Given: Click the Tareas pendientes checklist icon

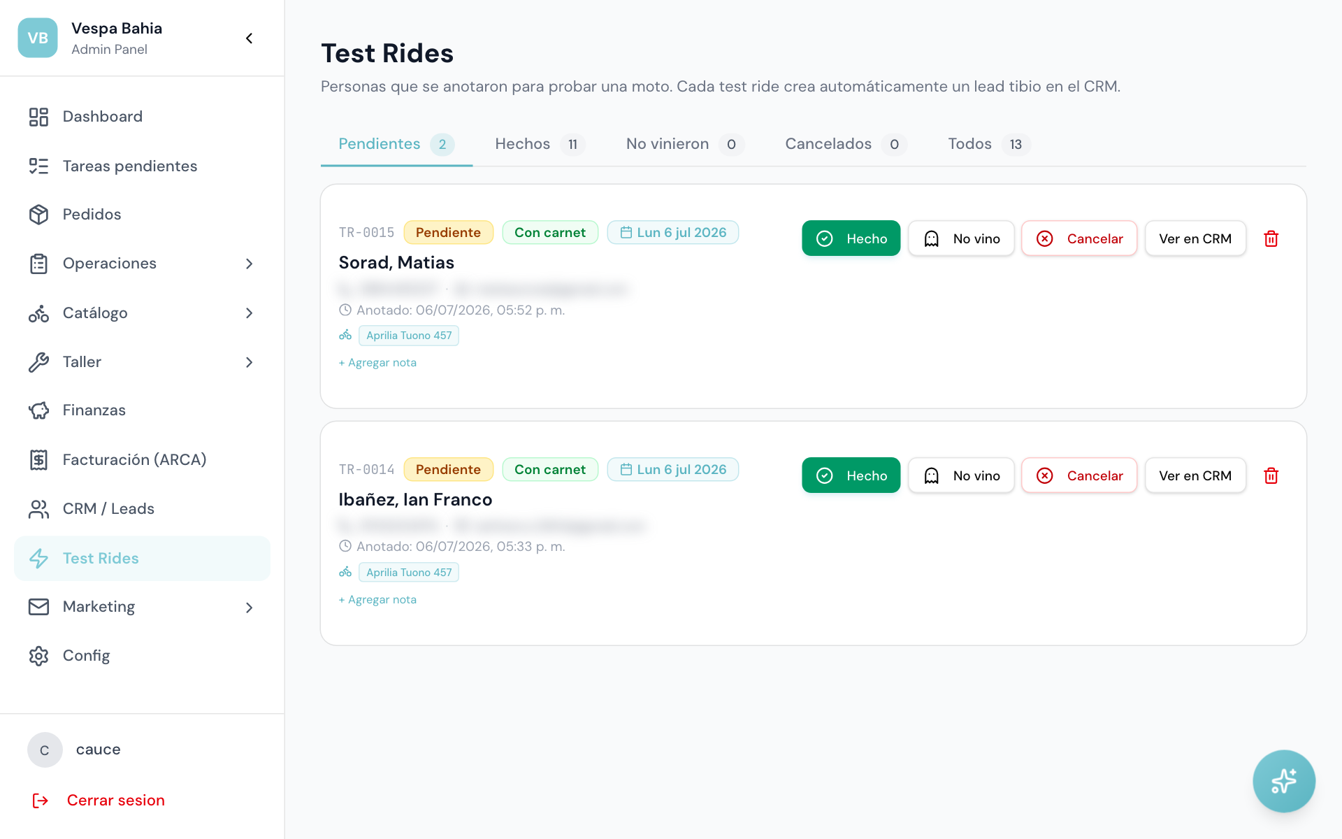Looking at the screenshot, I should [x=38, y=166].
